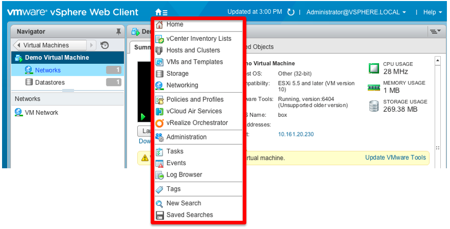Click the Networks count badge
The width and height of the screenshot is (450, 229).
(114, 70)
